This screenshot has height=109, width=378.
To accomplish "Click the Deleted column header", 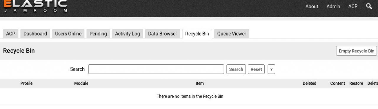I will coord(309,83).
